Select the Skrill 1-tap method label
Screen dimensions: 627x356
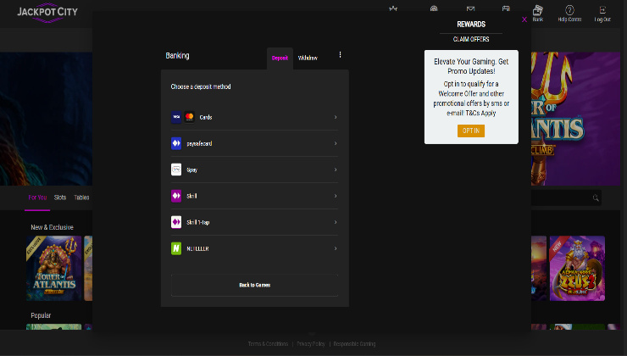(198, 222)
